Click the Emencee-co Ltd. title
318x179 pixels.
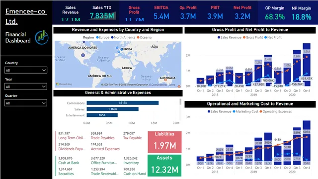26,16
